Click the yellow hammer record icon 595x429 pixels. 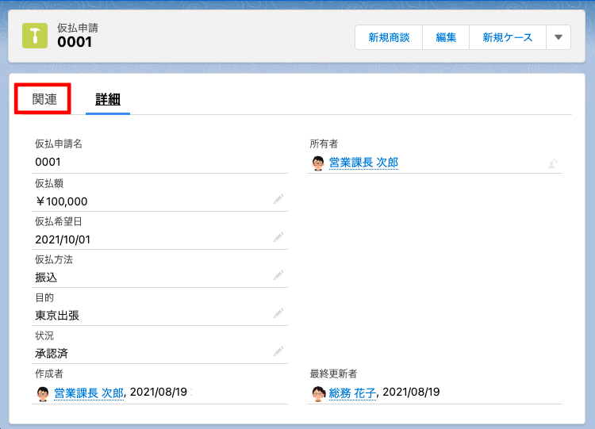(35, 36)
